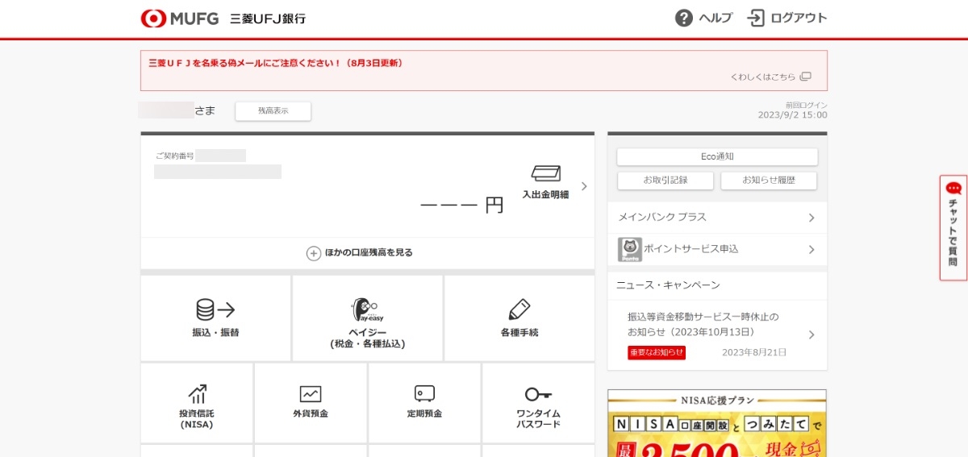Viewport: 968px width, 457px height.
Task: Expand the chevron next to 入出金明細
Action: pos(584,186)
